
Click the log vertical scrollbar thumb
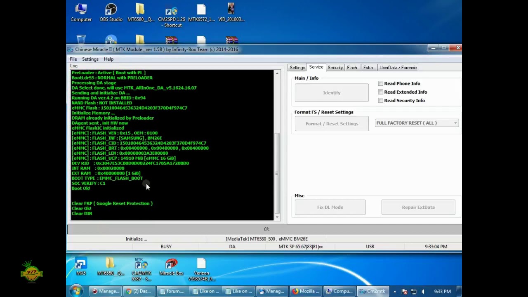point(277,173)
